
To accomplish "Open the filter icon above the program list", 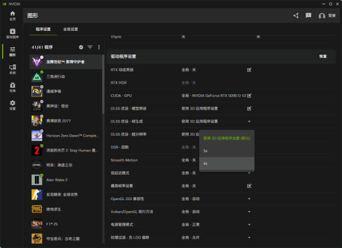I will tap(90, 47).
